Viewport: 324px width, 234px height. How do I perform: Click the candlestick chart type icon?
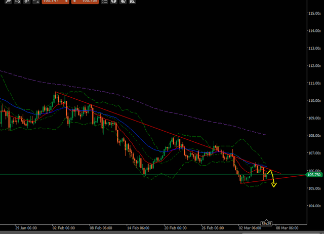(27, 2)
